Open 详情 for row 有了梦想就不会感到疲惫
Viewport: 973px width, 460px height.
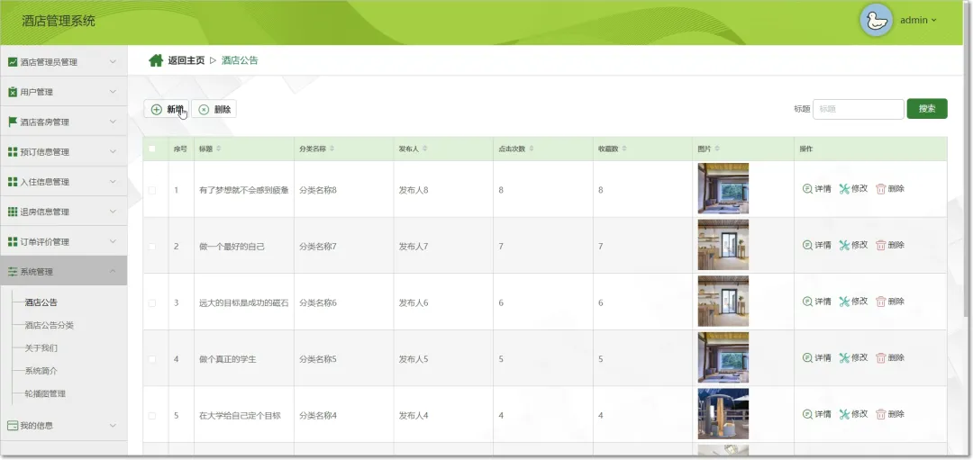click(x=816, y=188)
